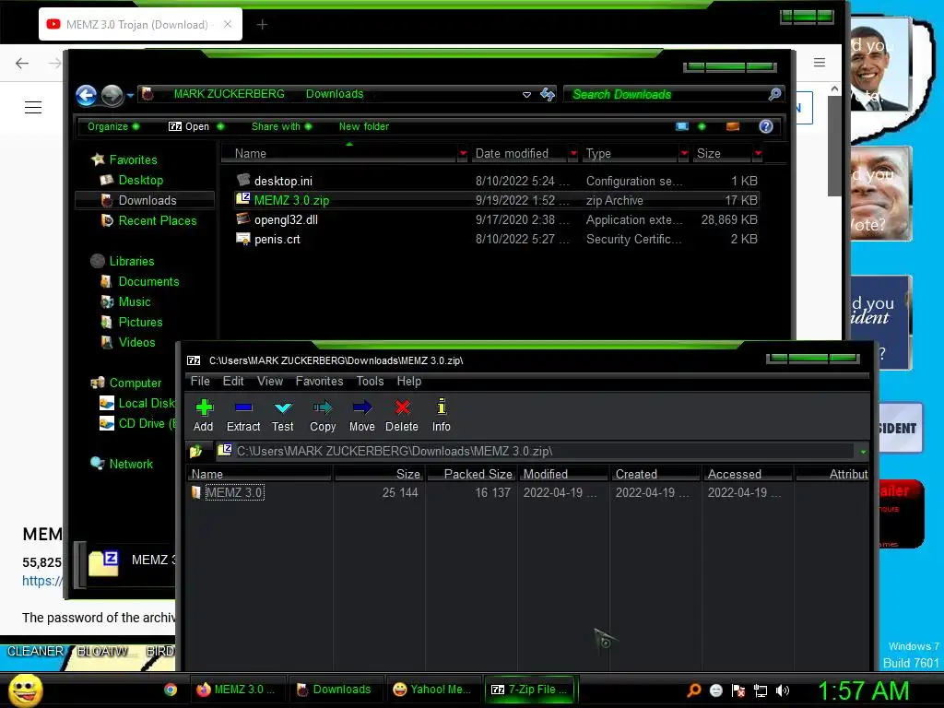
Task: Run Test on archive in 7-Zip
Action: [282, 416]
